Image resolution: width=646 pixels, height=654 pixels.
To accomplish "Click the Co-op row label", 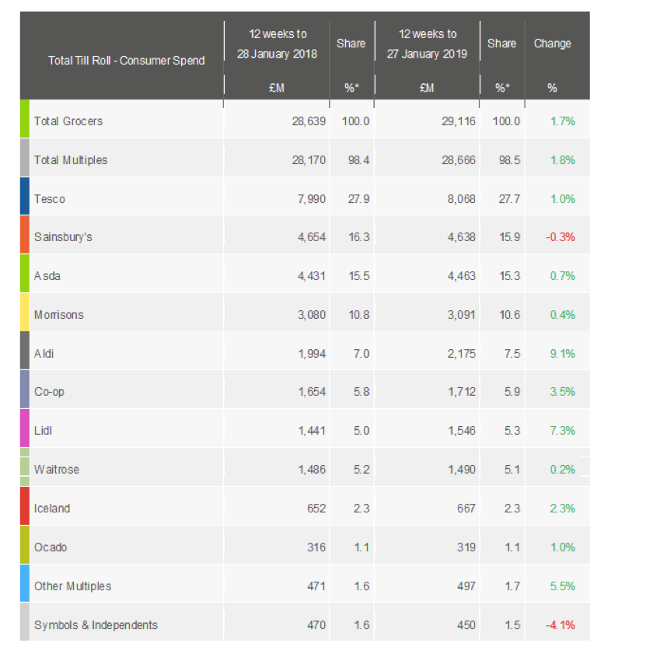I will click(x=49, y=392).
